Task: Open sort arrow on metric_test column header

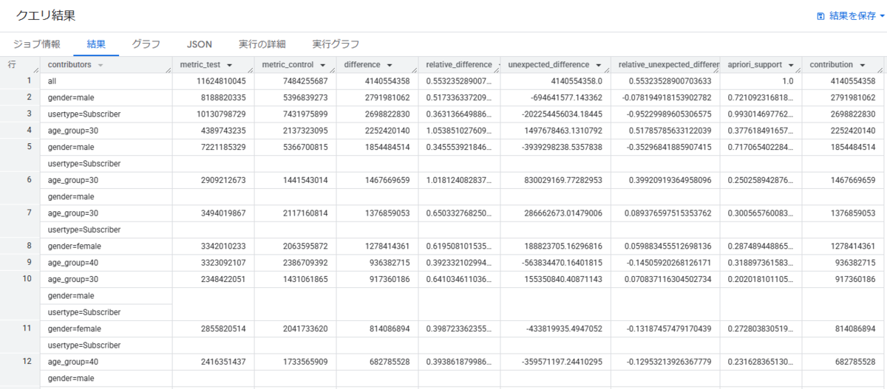Action: point(229,65)
